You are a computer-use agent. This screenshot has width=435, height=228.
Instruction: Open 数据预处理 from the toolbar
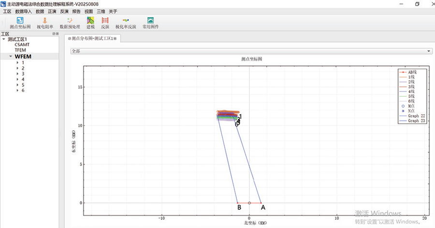[x=70, y=23]
